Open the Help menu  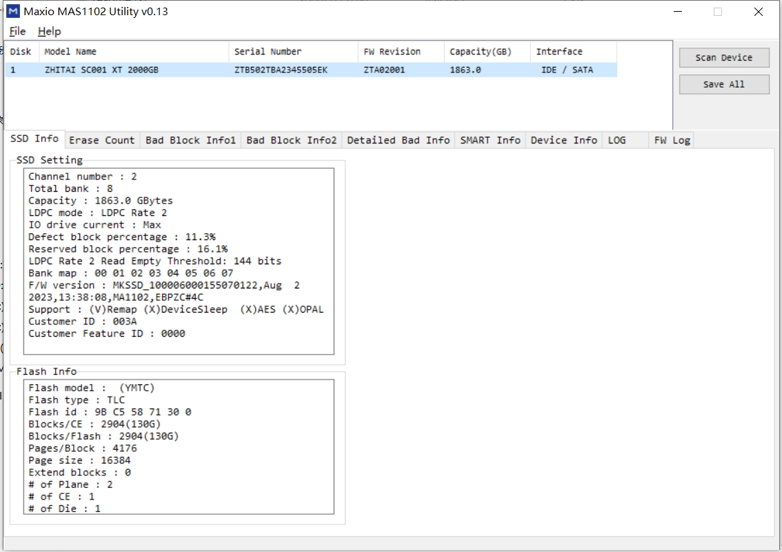[50, 31]
